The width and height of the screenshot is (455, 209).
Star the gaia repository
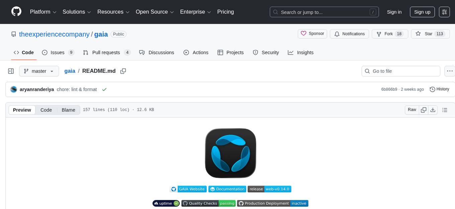tap(426, 34)
